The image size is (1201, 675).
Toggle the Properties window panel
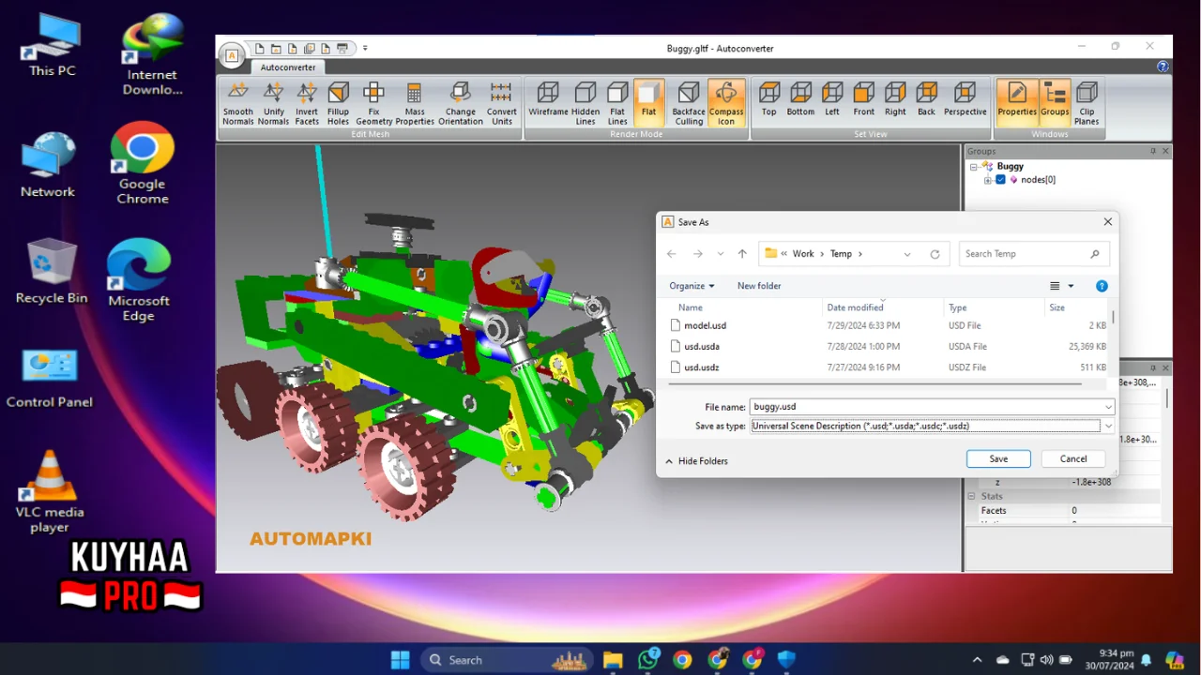coord(1017,101)
